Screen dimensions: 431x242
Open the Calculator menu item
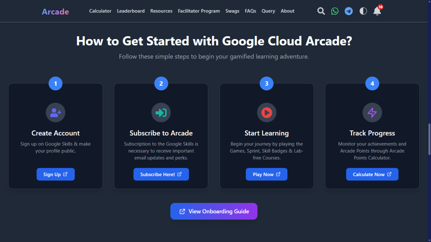click(x=100, y=11)
